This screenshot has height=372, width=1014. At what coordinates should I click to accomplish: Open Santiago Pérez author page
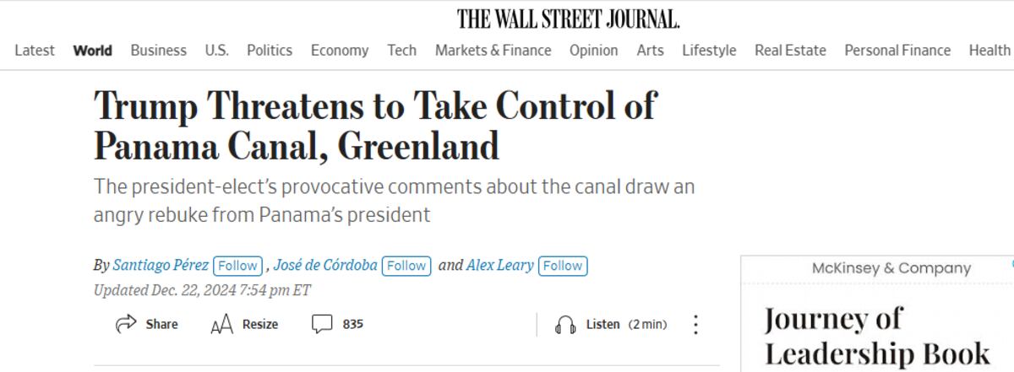click(x=161, y=266)
